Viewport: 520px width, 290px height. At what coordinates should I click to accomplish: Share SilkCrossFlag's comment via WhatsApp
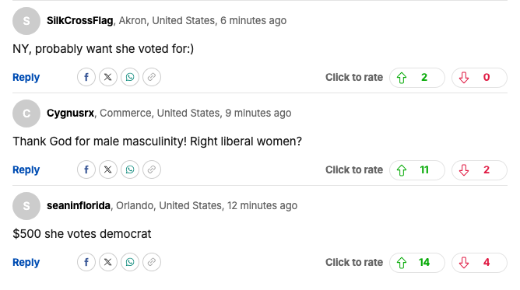pos(130,77)
